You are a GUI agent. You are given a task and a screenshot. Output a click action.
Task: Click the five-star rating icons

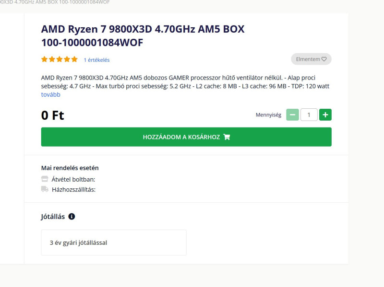click(60, 59)
